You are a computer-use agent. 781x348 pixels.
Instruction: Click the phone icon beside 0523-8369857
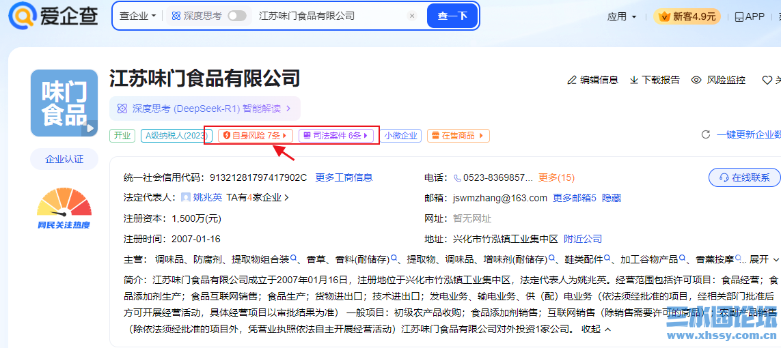pos(457,178)
